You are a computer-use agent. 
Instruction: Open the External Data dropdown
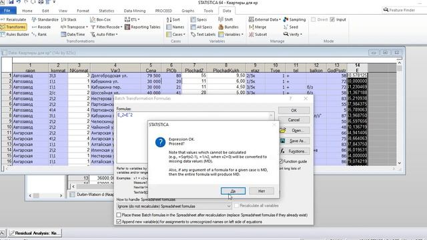pyautogui.click(x=265, y=19)
